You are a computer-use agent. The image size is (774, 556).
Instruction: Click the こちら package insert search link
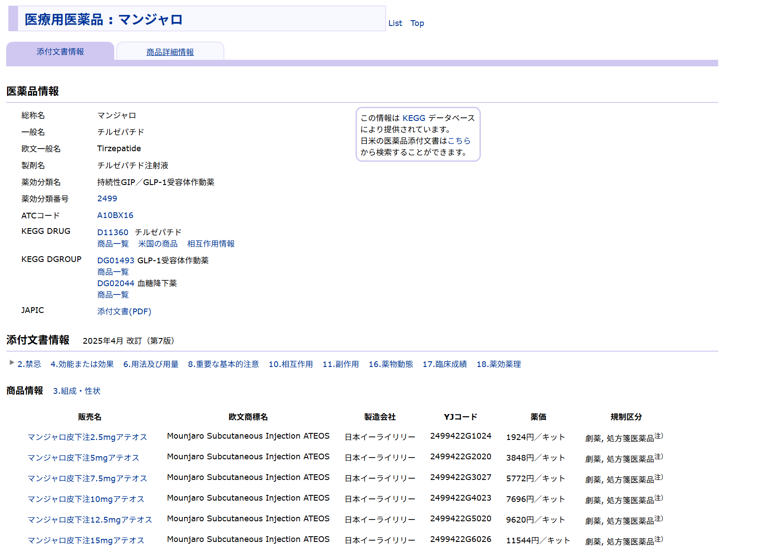click(x=459, y=141)
